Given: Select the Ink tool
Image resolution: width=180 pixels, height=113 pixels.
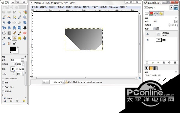Looking at the screenshot, I should [9, 38].
